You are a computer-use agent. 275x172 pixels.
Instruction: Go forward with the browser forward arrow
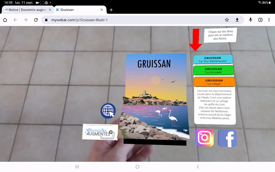coord(26,20)
